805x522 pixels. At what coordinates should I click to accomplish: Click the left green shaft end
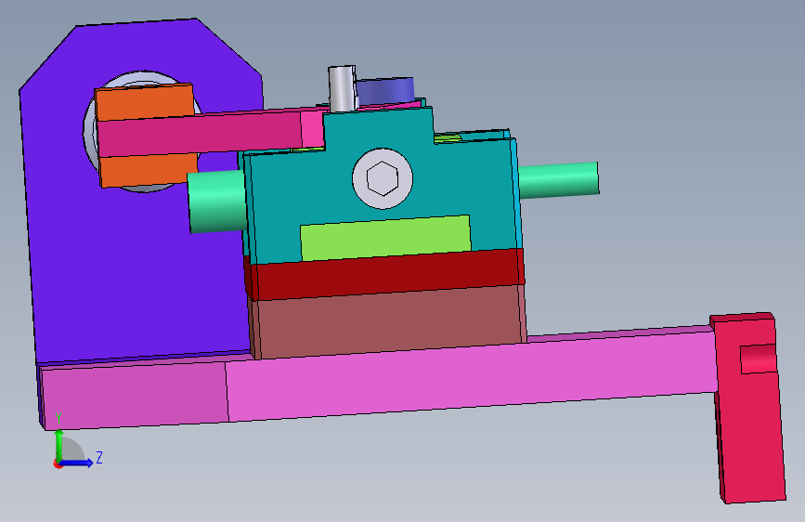tap(216, 202)
